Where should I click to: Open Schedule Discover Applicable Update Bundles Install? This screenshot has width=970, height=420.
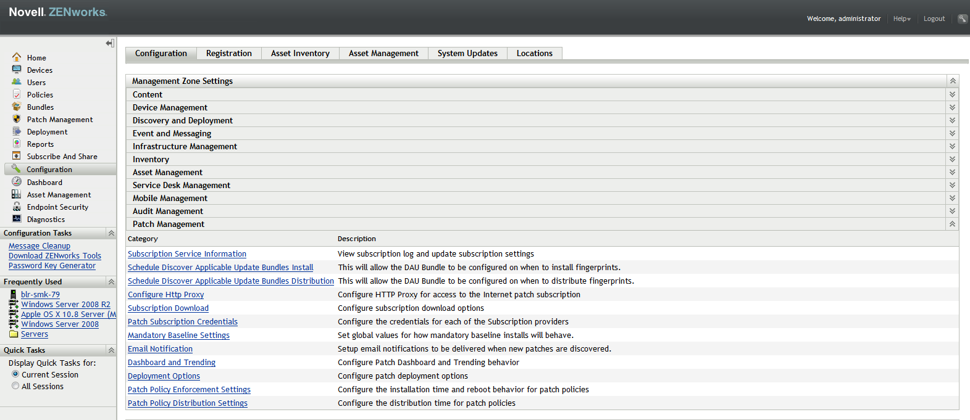[x=220, y=267]
